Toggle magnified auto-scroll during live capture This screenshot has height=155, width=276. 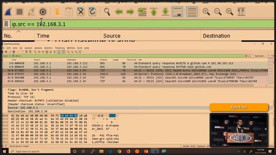pos(177,12)
